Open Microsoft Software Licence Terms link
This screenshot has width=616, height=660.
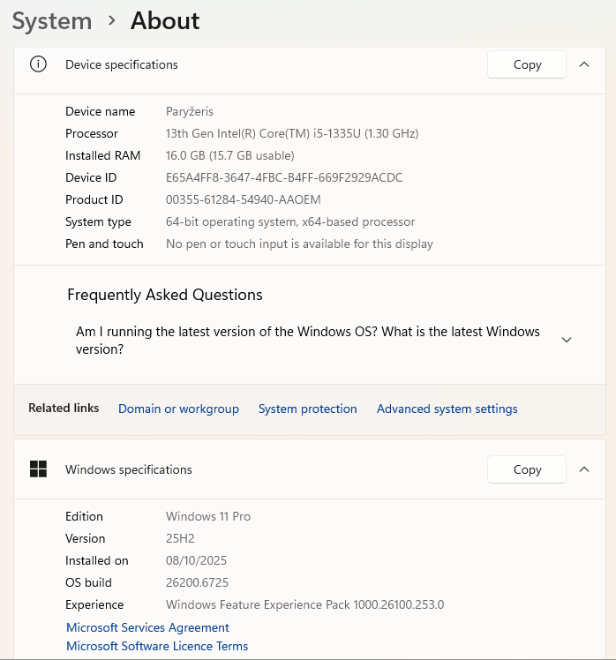157,646
